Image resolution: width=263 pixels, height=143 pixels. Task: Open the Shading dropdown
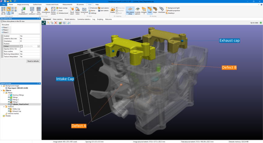tap(170, 13)
